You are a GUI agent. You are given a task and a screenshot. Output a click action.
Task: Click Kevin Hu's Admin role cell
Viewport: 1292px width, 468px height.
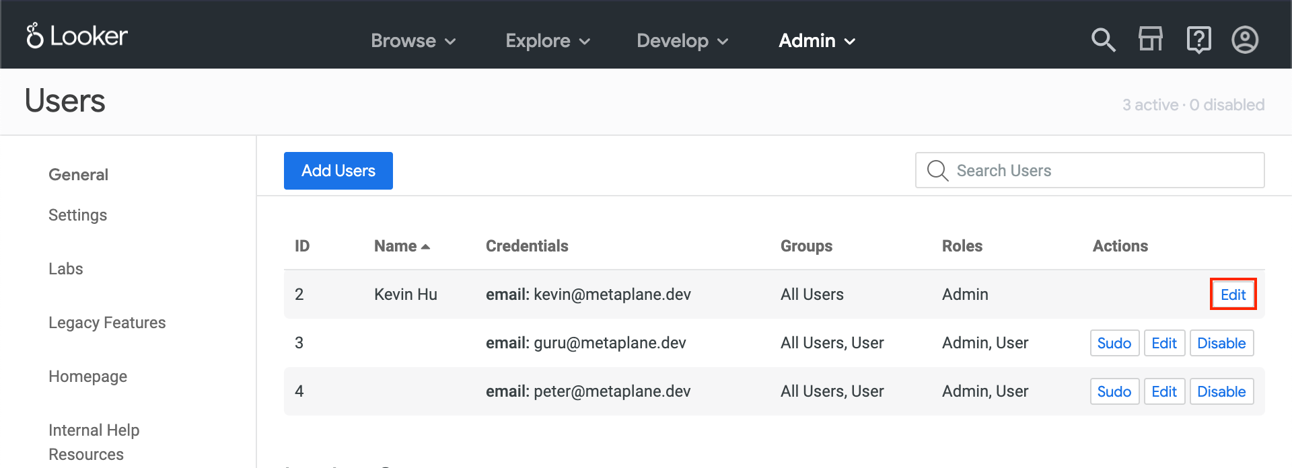(x=965, y=295)
